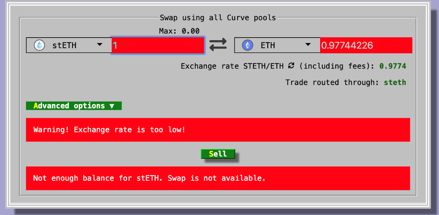Click the ETH token logo icon
Screen dimensions: 439x215
pyautogui.click(x=248, y=45)
